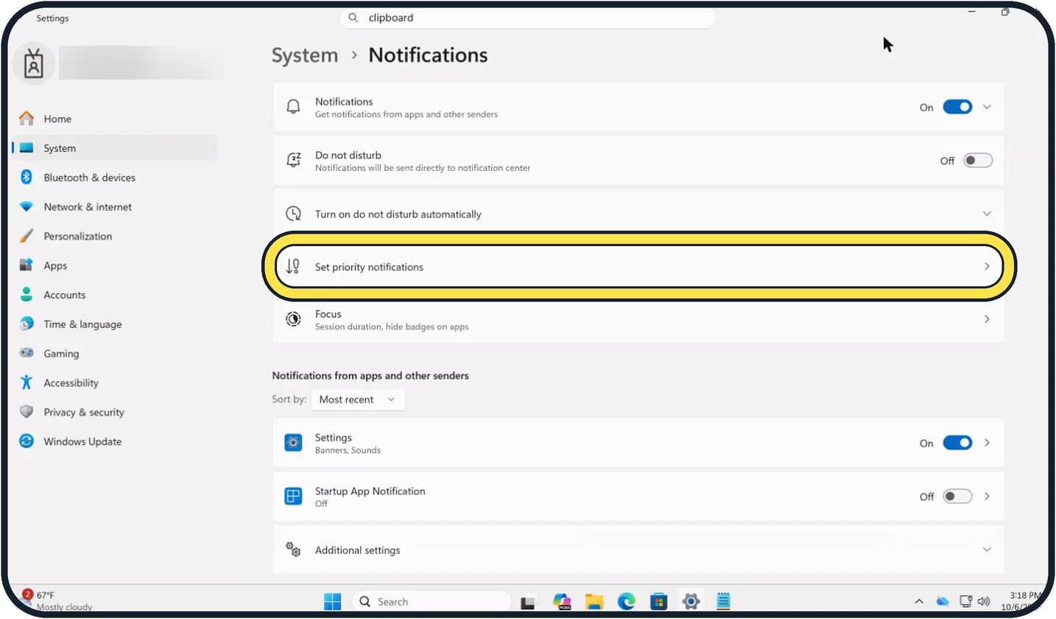Open Set priority notifications
1056x619 pixels.
click(x=638, y=267)
